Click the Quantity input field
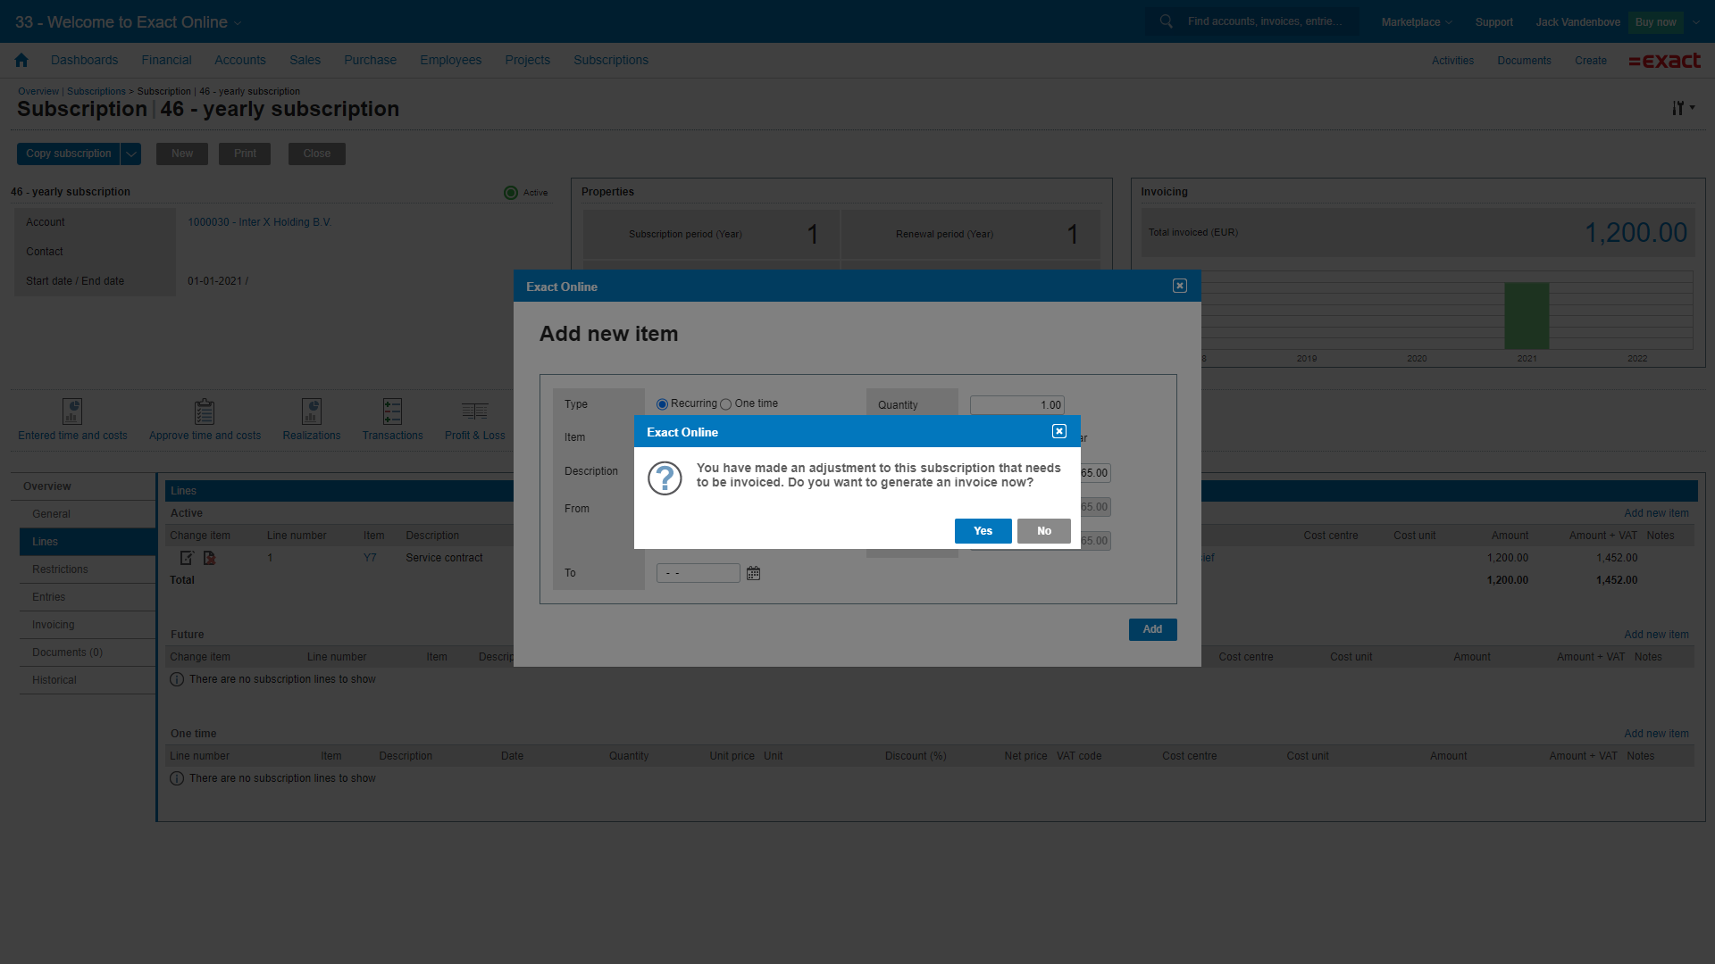The height and width of the screenshot is (964, 1715). [1016, 405]
